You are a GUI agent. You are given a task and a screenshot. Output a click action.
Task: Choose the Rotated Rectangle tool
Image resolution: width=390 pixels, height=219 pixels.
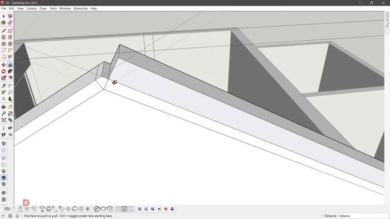pos(10,38)
